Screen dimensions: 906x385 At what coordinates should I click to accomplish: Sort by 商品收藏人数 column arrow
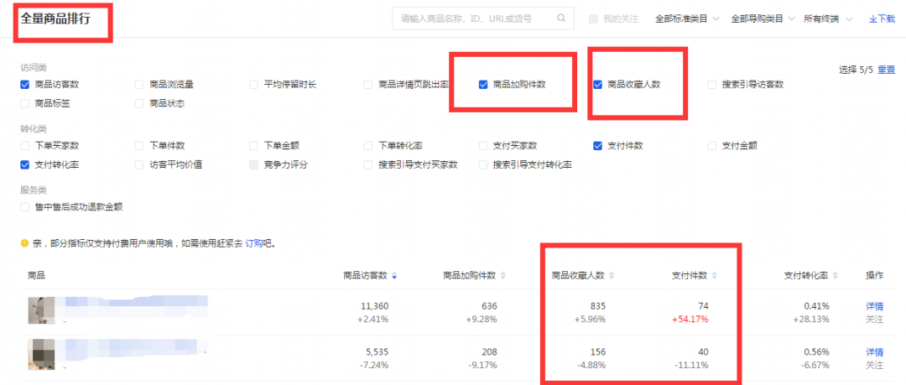[612, 276]
